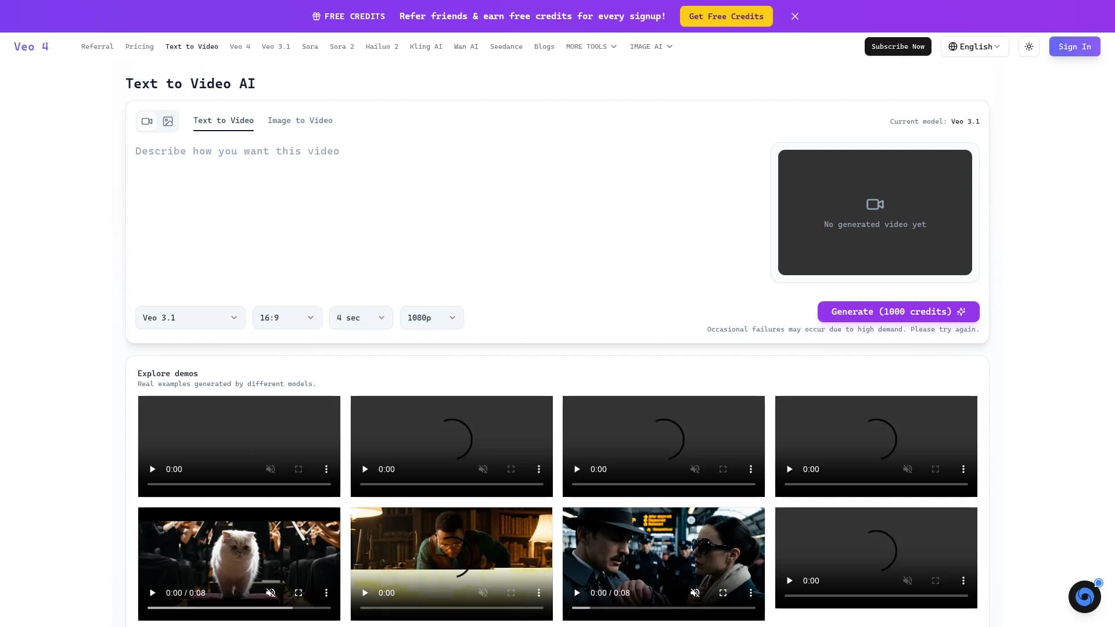The width and height of the screenshot is (1115, 627).
Task: Open Referral in the navigation bar
Action: [98, 46]
